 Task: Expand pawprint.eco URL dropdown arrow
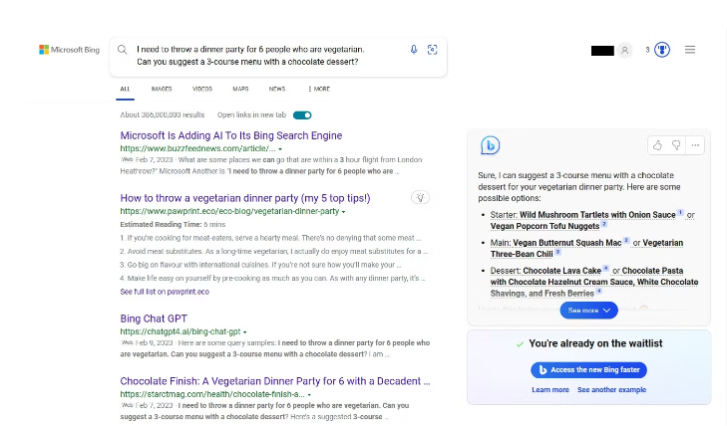[x=344, y=212]
